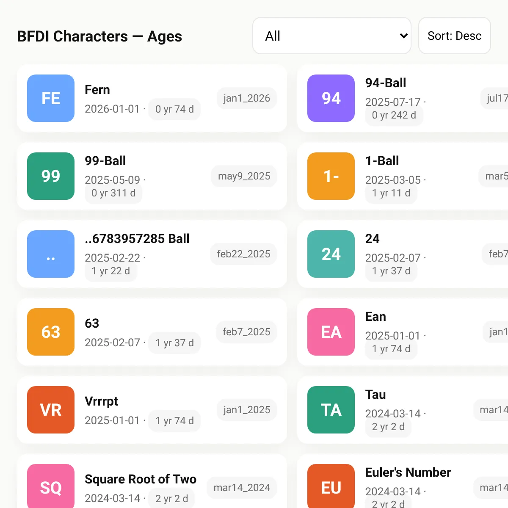Click the Square Root of Two name
This screenshot has width=508, height=508.
coord(141,479)
